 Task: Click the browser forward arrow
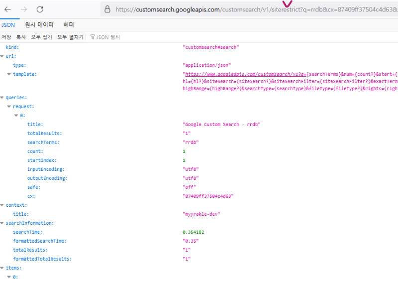tap(24, 9)
